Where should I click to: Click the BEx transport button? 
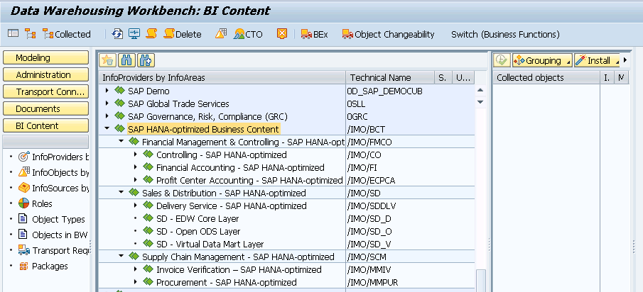(315, 34)
